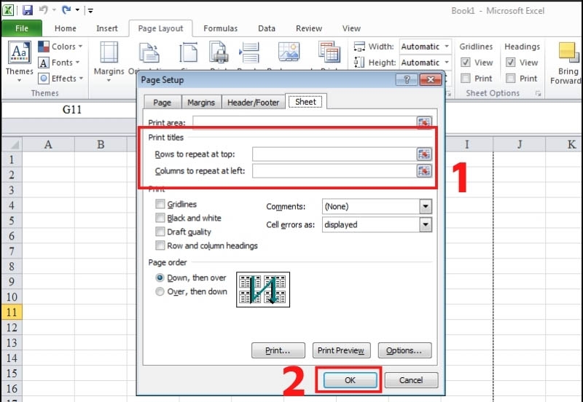583x402 pixels.
Task: Click the Excel application icon in title bar
Action: point(8,10)
